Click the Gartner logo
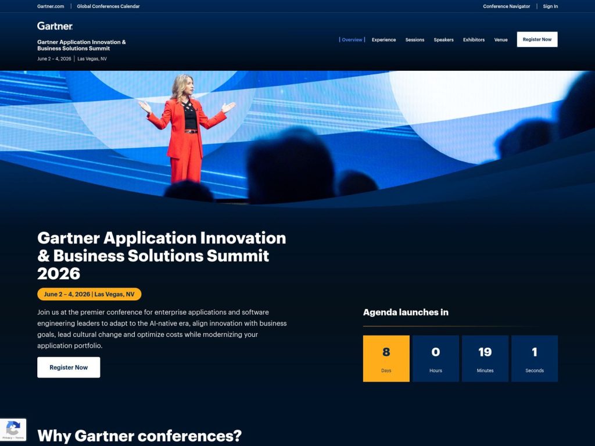 55,26
